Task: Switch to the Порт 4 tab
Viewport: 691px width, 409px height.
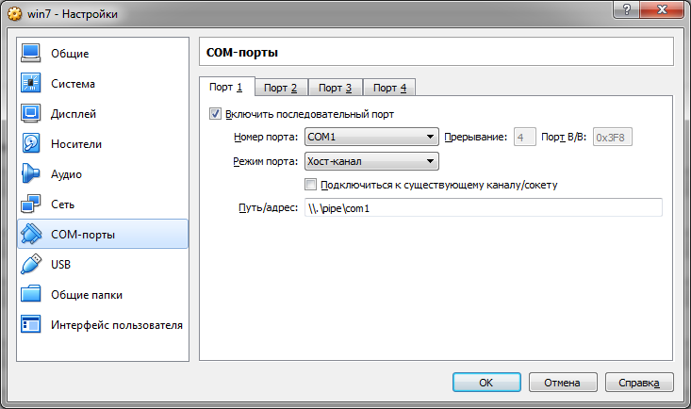Action: (389, 88)
